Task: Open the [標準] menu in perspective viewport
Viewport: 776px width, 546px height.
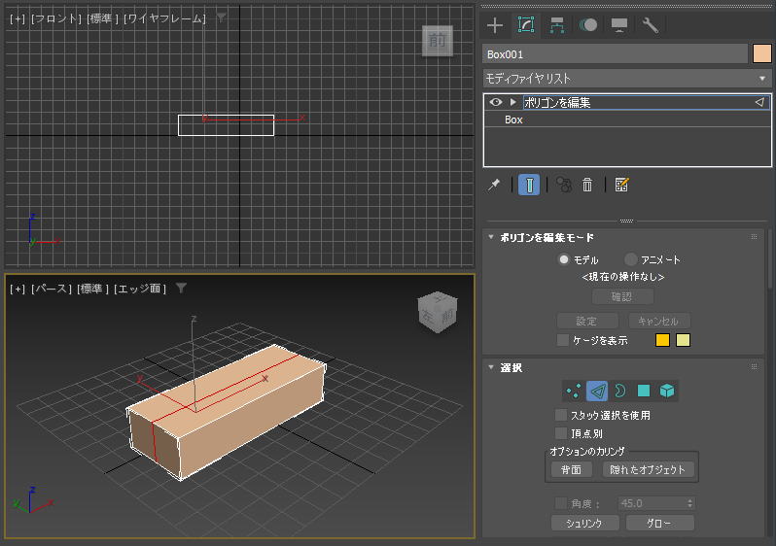Action: (93, 289)
